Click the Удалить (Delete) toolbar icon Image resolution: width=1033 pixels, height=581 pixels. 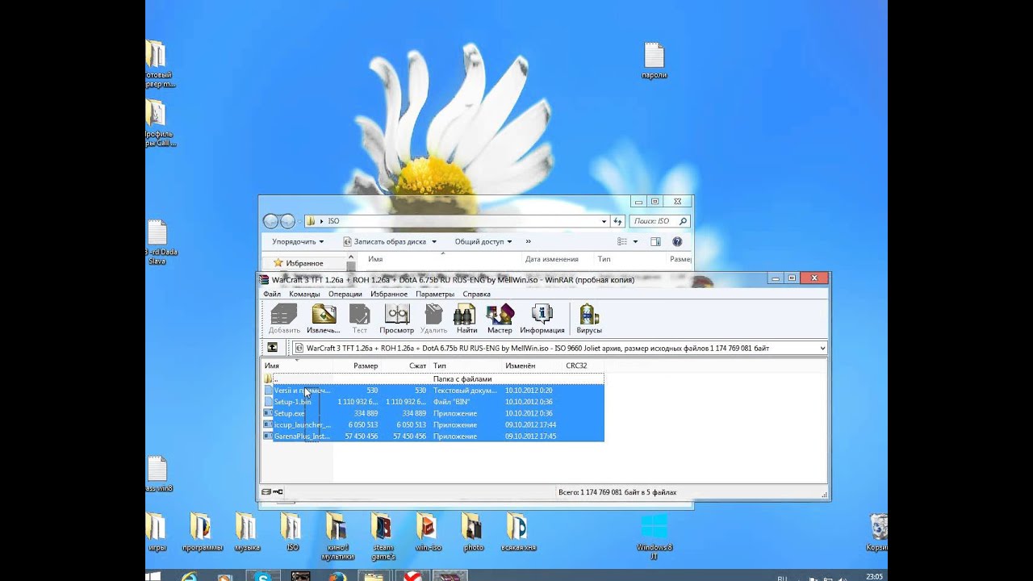(x=433, y=319)
